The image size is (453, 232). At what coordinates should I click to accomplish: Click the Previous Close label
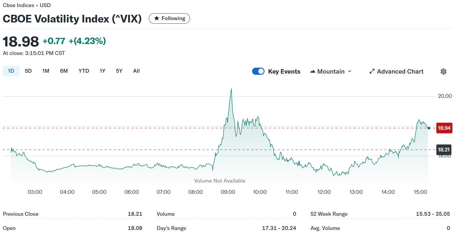21,214
